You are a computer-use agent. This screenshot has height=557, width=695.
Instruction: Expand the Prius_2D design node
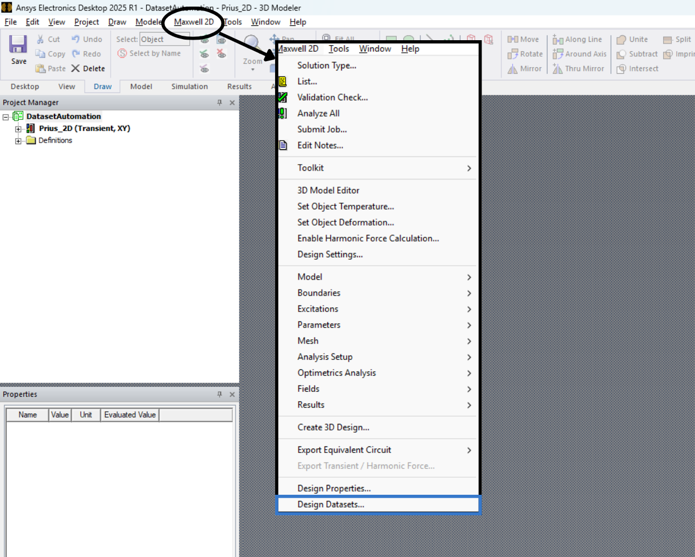point(18,129)
